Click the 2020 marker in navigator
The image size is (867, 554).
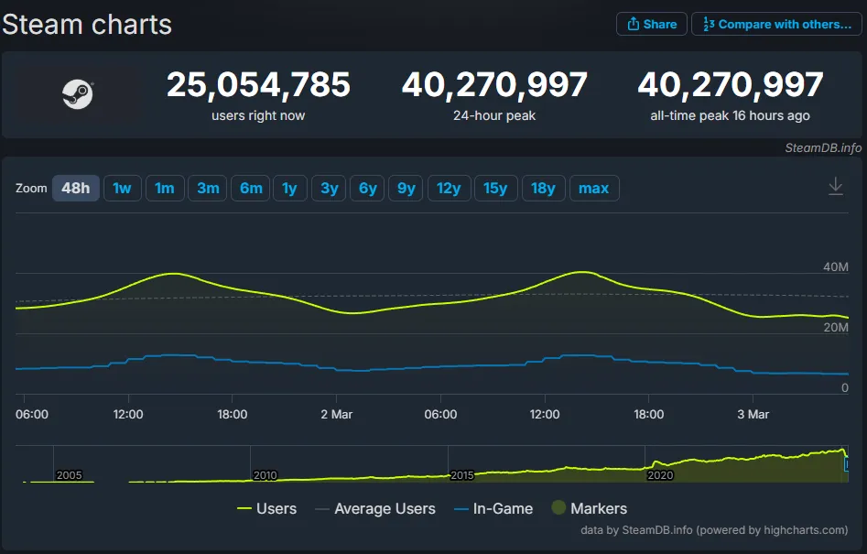click(x=660, y=475)
